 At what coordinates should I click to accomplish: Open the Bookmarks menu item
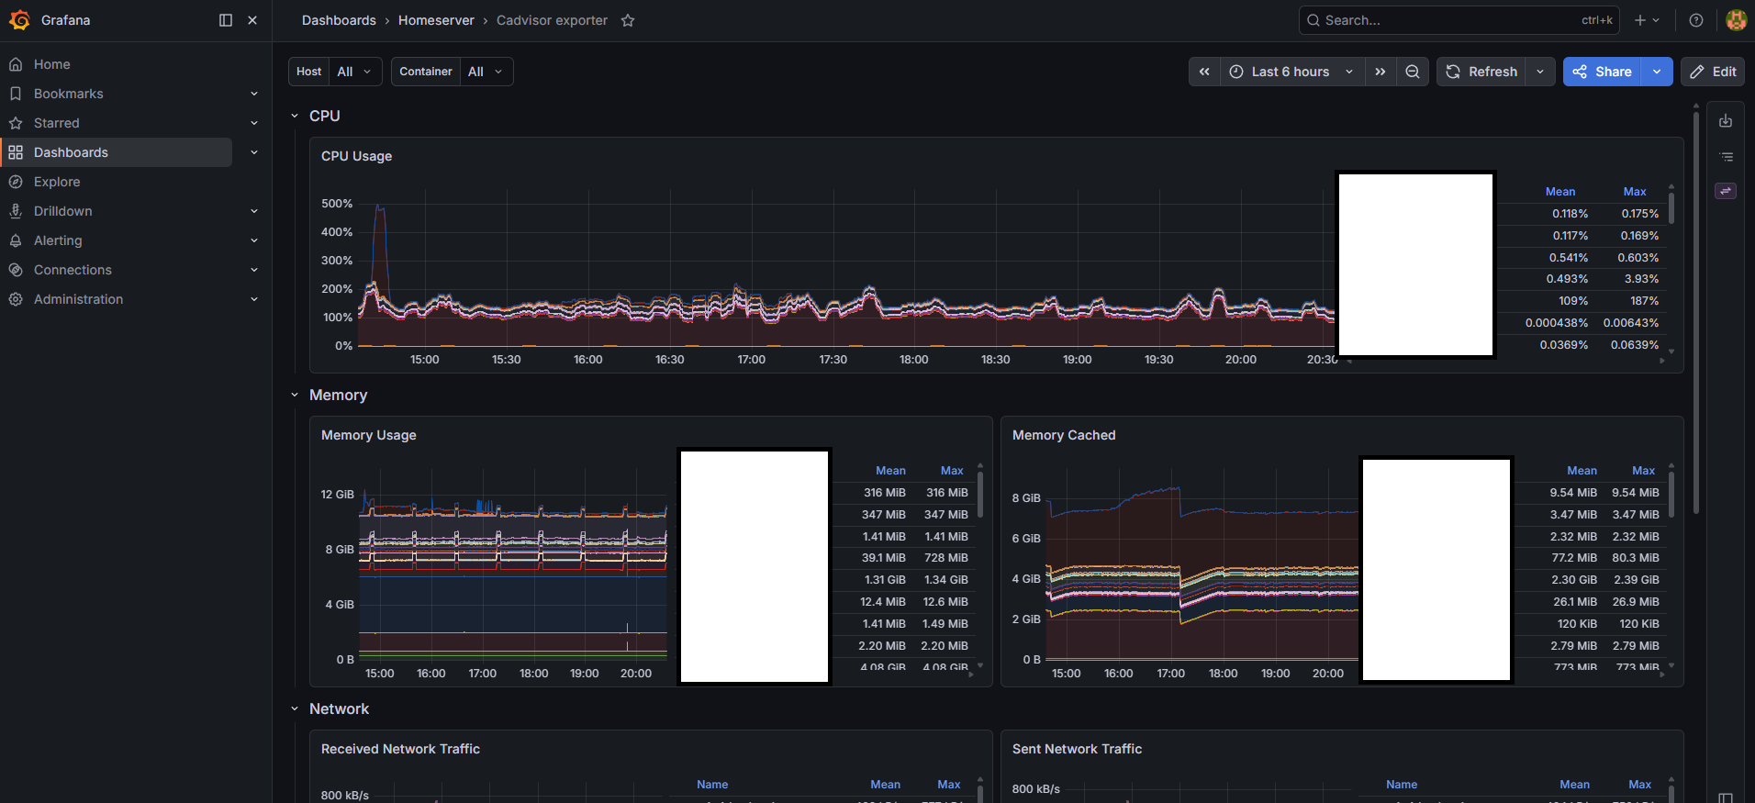pos(69,94)
